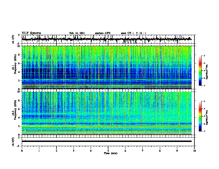Click the ch.1 spectrogram color scale bar
Viewport: 219px width, 169px height.
(x=200, y=71)
